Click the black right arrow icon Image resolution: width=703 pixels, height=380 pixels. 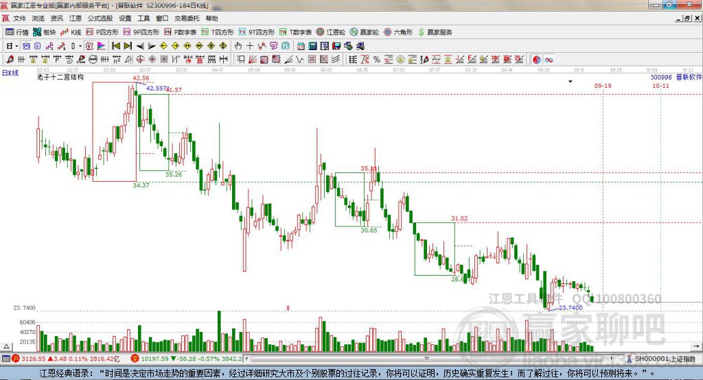152,46
